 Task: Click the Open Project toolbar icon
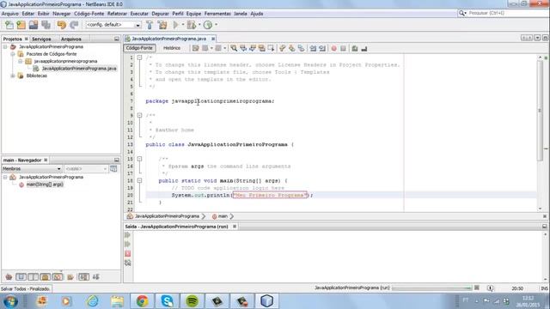34,25
